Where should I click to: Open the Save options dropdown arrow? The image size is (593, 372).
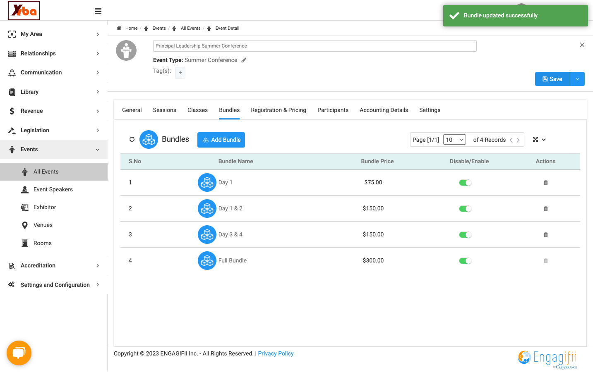point(577,79)
